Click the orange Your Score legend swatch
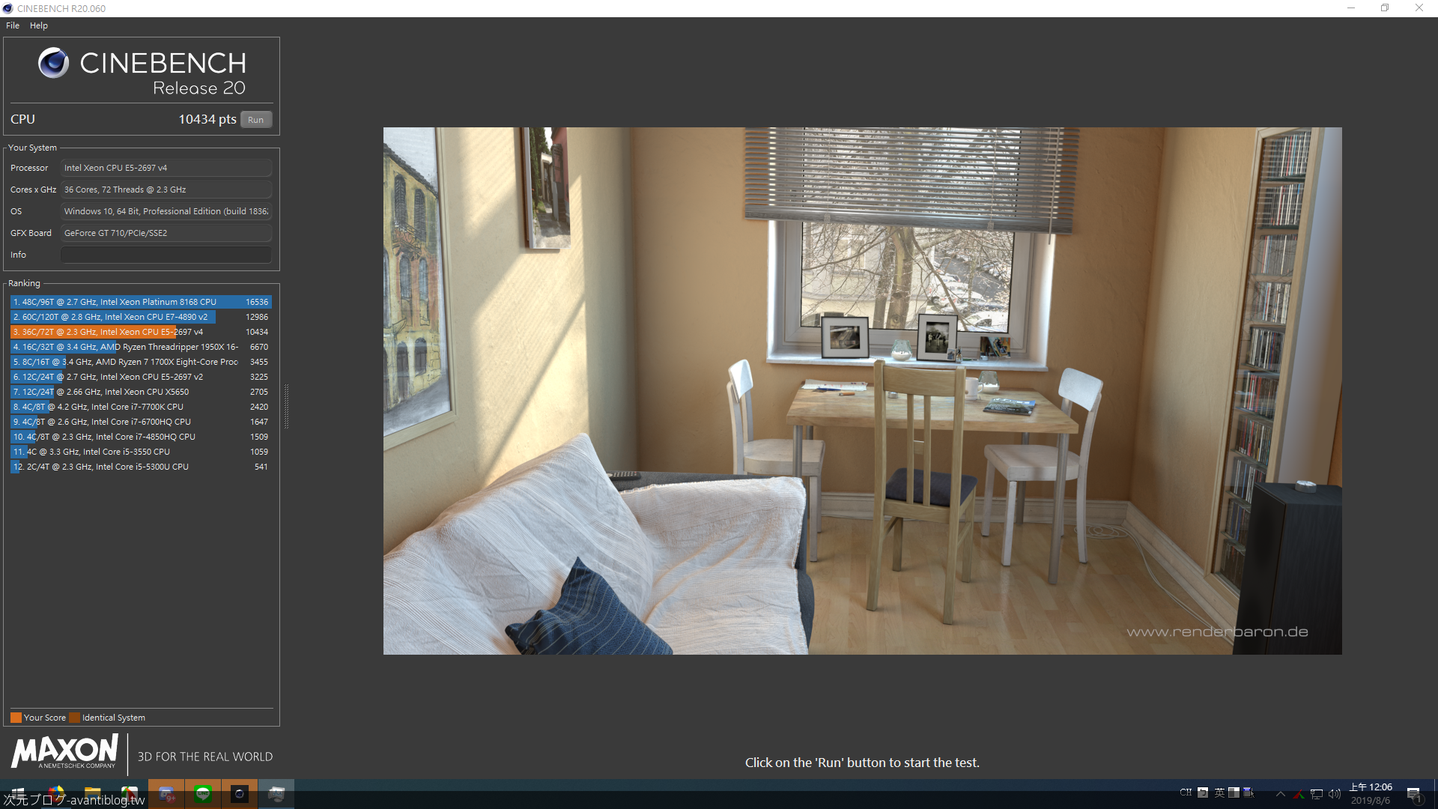 16,718
